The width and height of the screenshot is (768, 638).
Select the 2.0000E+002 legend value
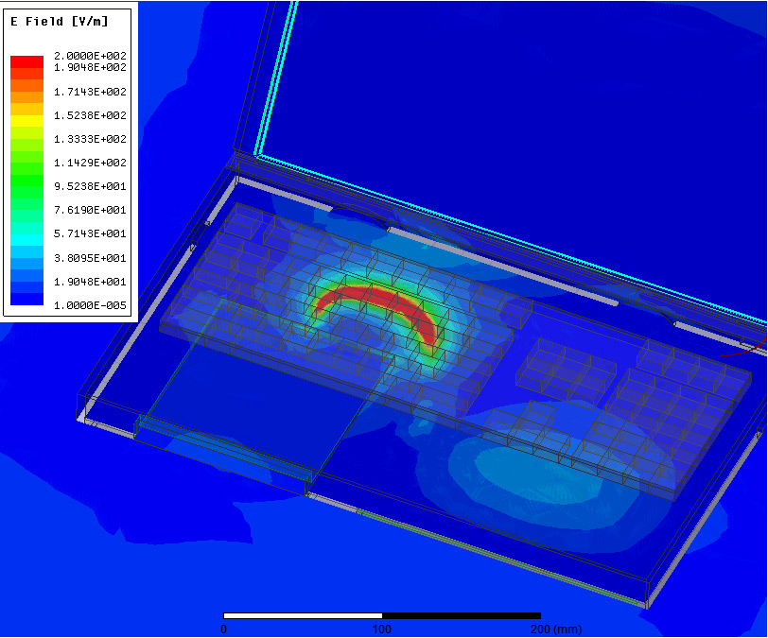click(x=90, y=56)
